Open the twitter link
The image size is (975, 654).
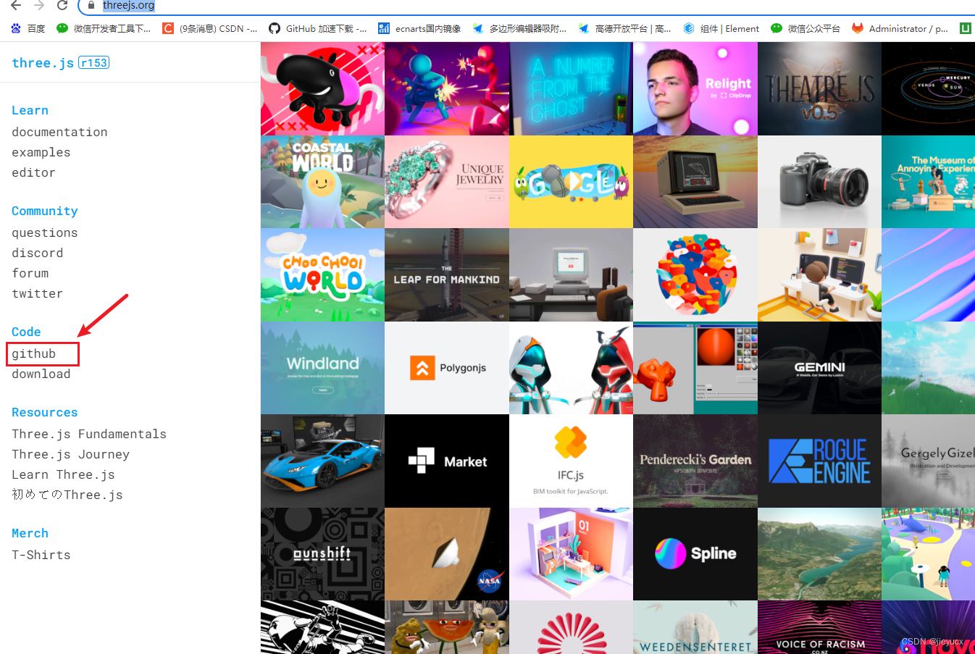[37, 293]
